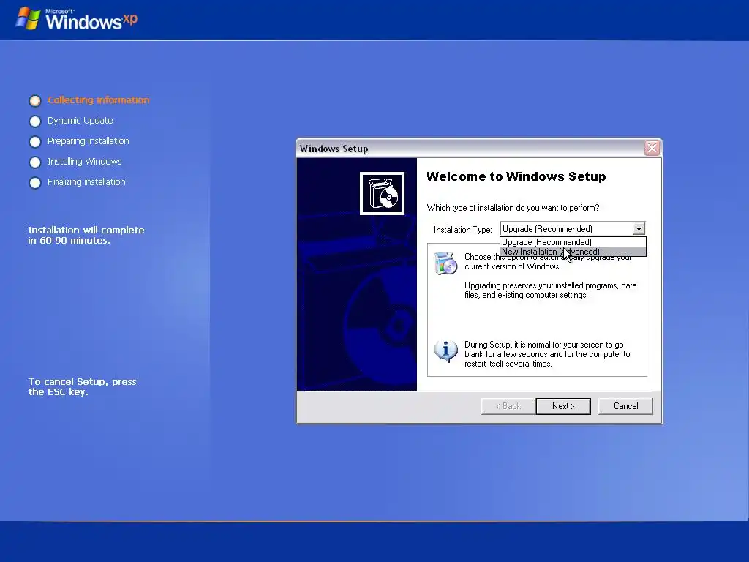Screen dimensions: 749x562
Task: Click the Finalizing installation label
Action: [x=86, y=182]
